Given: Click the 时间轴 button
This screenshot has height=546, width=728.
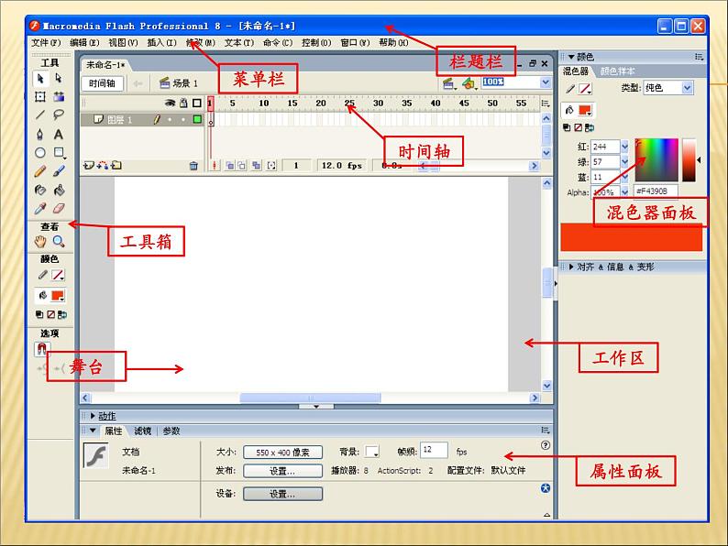Looking at the screenshot, I should [102, 83].
